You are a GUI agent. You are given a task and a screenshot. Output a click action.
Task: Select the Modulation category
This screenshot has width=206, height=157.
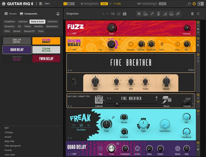[x=52, y=26]
